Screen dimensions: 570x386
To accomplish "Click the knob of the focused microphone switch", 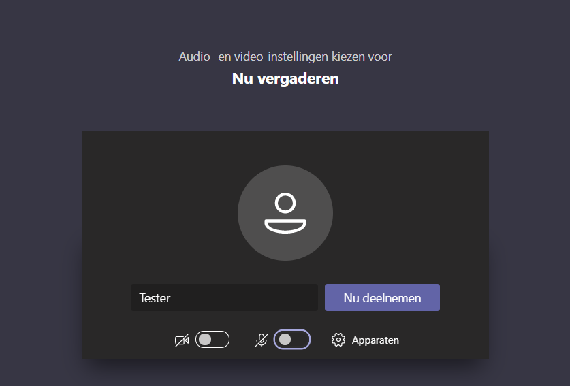I will coord(285,340).
